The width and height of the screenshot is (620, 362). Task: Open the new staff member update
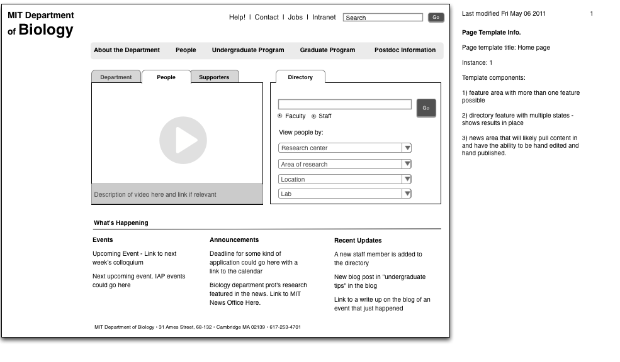point(378,258)
